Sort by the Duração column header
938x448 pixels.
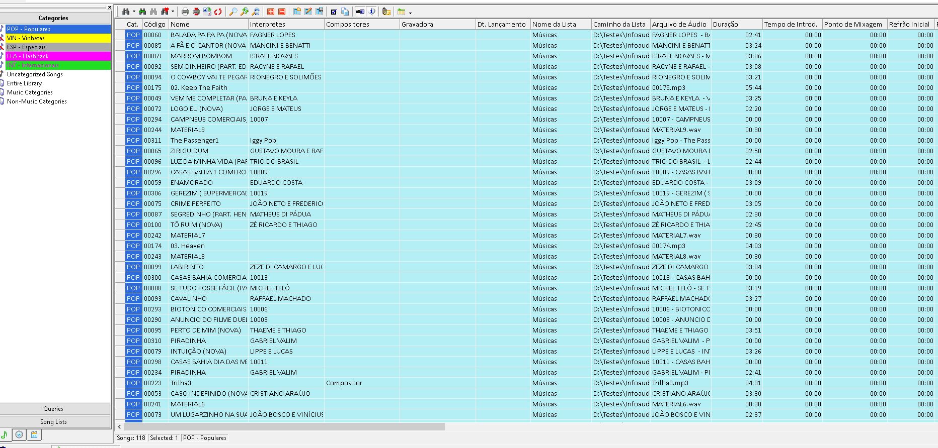click(737, 24)
